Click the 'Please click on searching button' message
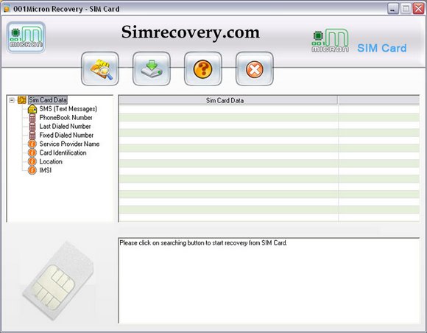The height and width of the screenshot is (333, 427). pyautogui.click(x=203, y=243)
